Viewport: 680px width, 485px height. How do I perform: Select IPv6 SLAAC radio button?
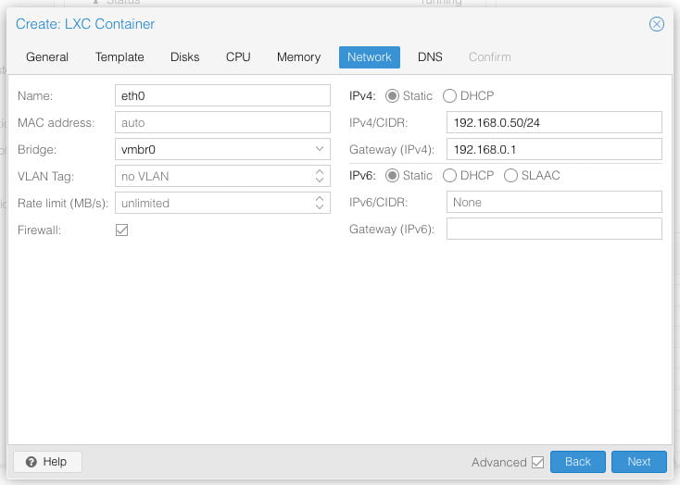(510, 176)
